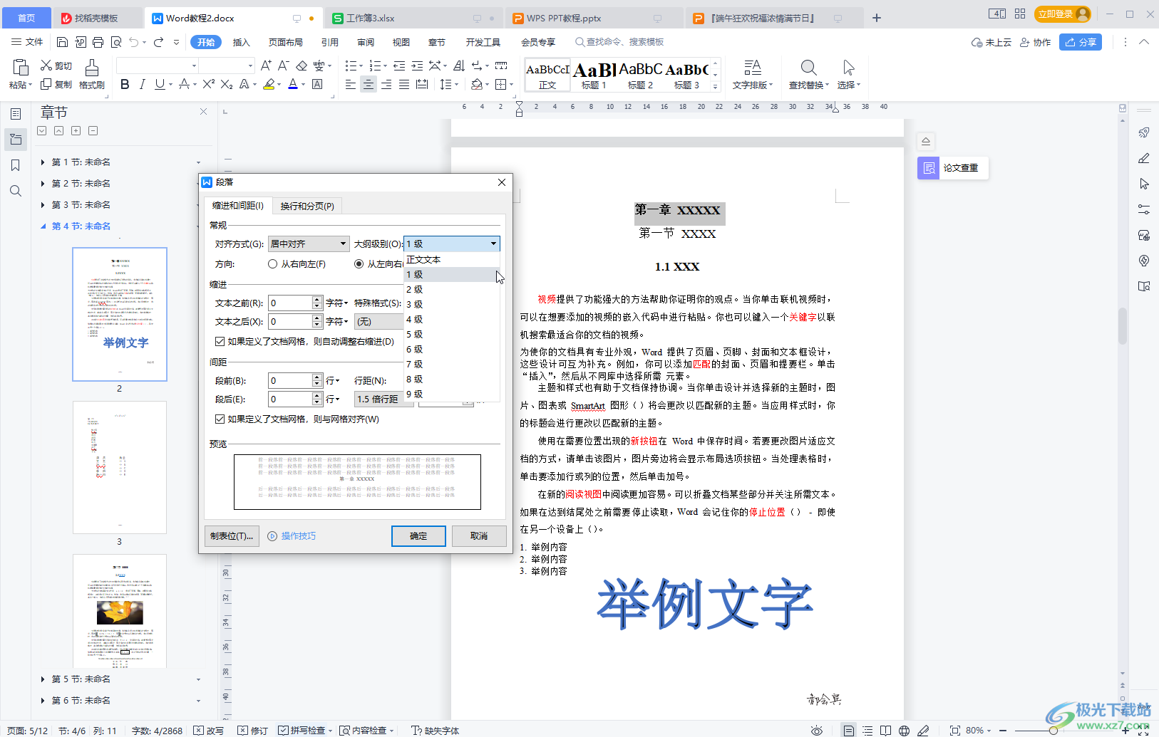Open the special format dropdown
The width and height of the screenshot is (1159, 737).
(x=378, y=321)
